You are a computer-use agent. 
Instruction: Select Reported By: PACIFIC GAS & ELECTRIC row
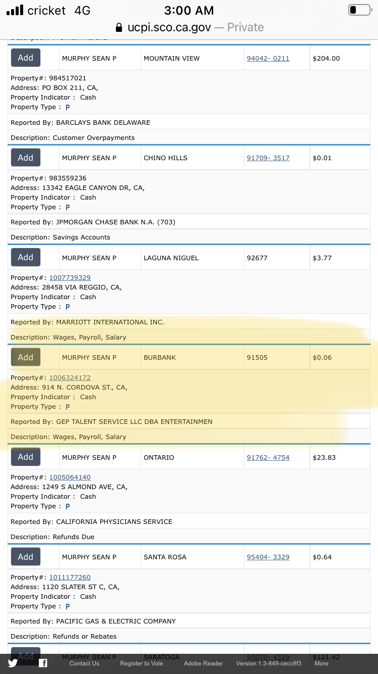(x=189, y=621)
